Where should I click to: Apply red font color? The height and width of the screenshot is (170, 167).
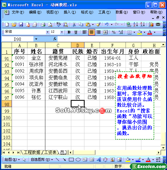tap(150, 32)
